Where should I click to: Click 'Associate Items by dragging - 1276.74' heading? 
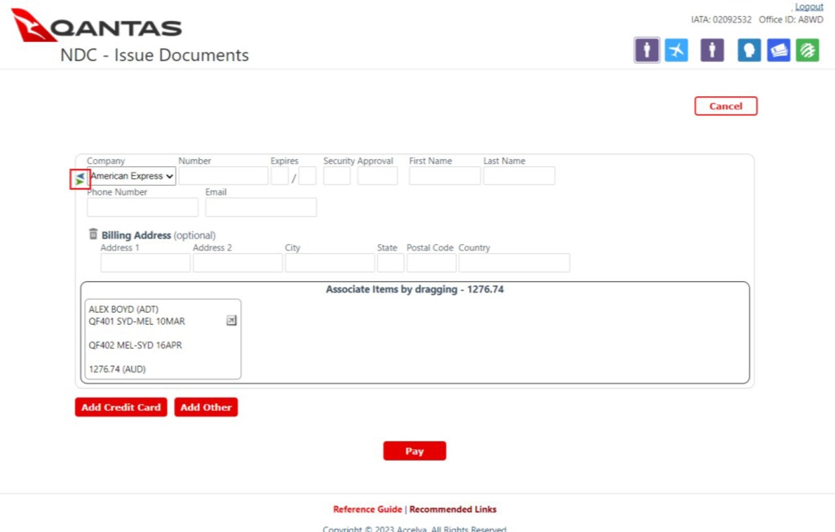point(415,289)
